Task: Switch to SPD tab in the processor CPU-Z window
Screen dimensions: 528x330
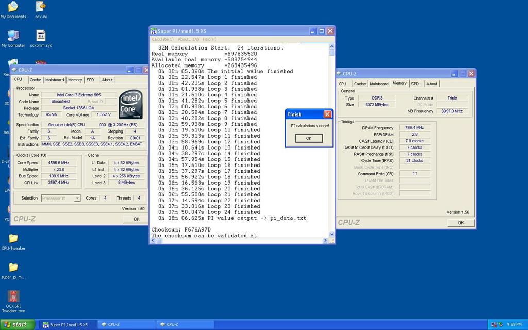Action: [90, 80]
